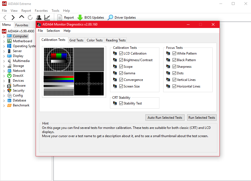Click the green BIOS Updates arrow icon

pos(80,18)
